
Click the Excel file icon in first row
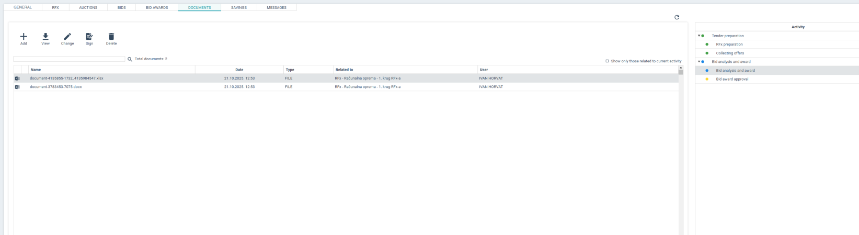(x=17, y=79)
